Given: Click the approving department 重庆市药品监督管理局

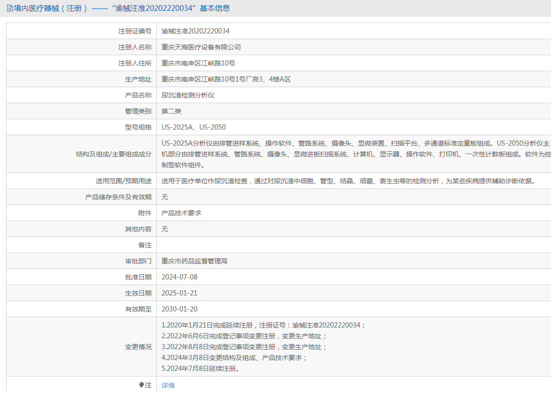Looking at the screenshot, I should coord(195,261).
